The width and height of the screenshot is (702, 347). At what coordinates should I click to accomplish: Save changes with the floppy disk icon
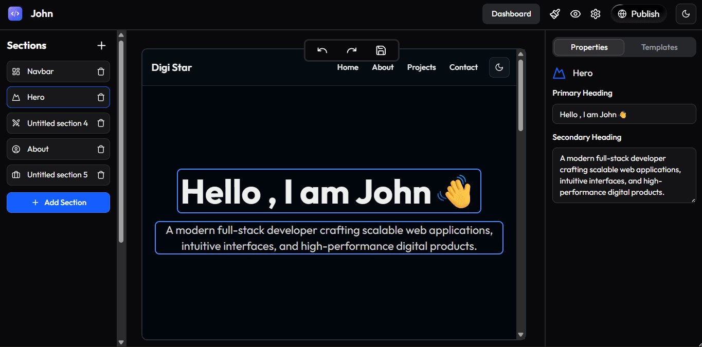click(x=381, y=50)
